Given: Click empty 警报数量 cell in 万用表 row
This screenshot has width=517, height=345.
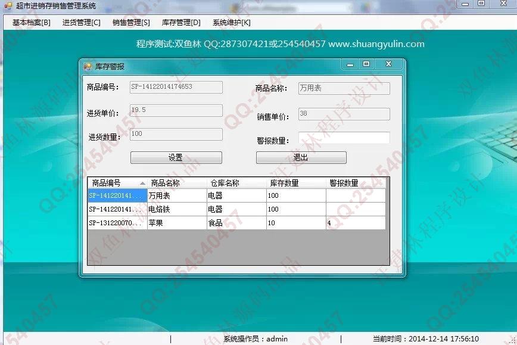Looking at the screenshot, I should (356, 195).
